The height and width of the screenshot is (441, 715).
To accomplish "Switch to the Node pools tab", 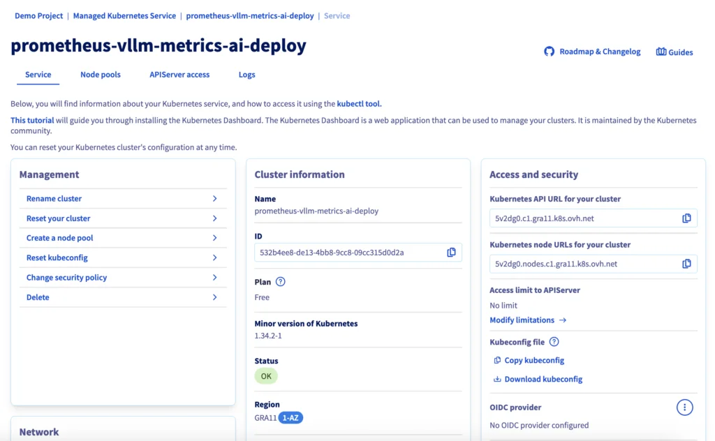I will click(x=100, y=75).
